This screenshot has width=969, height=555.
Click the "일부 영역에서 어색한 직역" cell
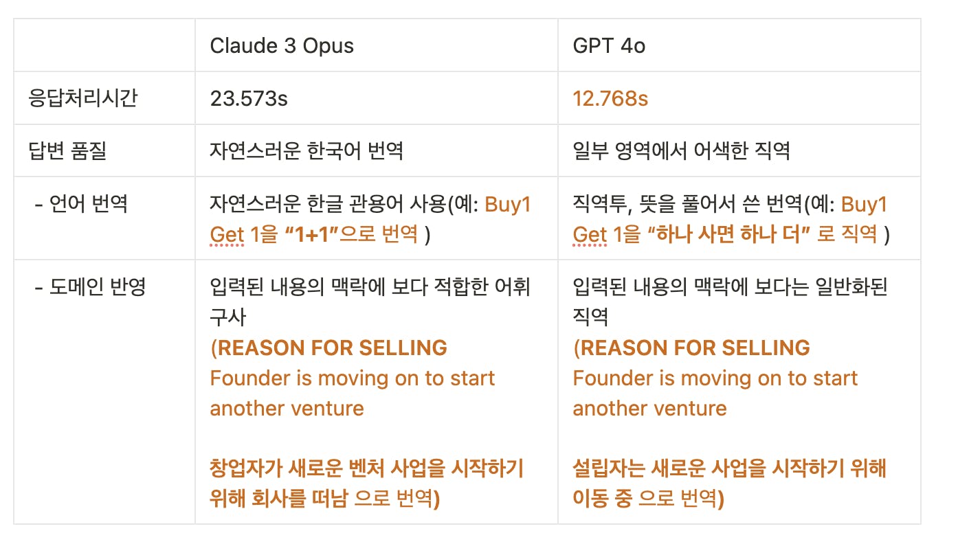[x=681, y=150]
